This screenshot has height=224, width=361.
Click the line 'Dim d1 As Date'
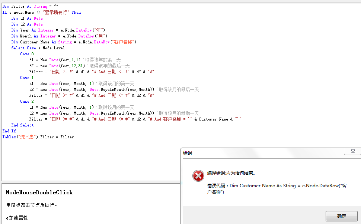pos(27,19)
